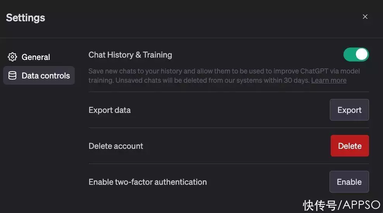Click the General gear icon
The height and width of the screenshot is (213, 383).
(x=12, y=57)
